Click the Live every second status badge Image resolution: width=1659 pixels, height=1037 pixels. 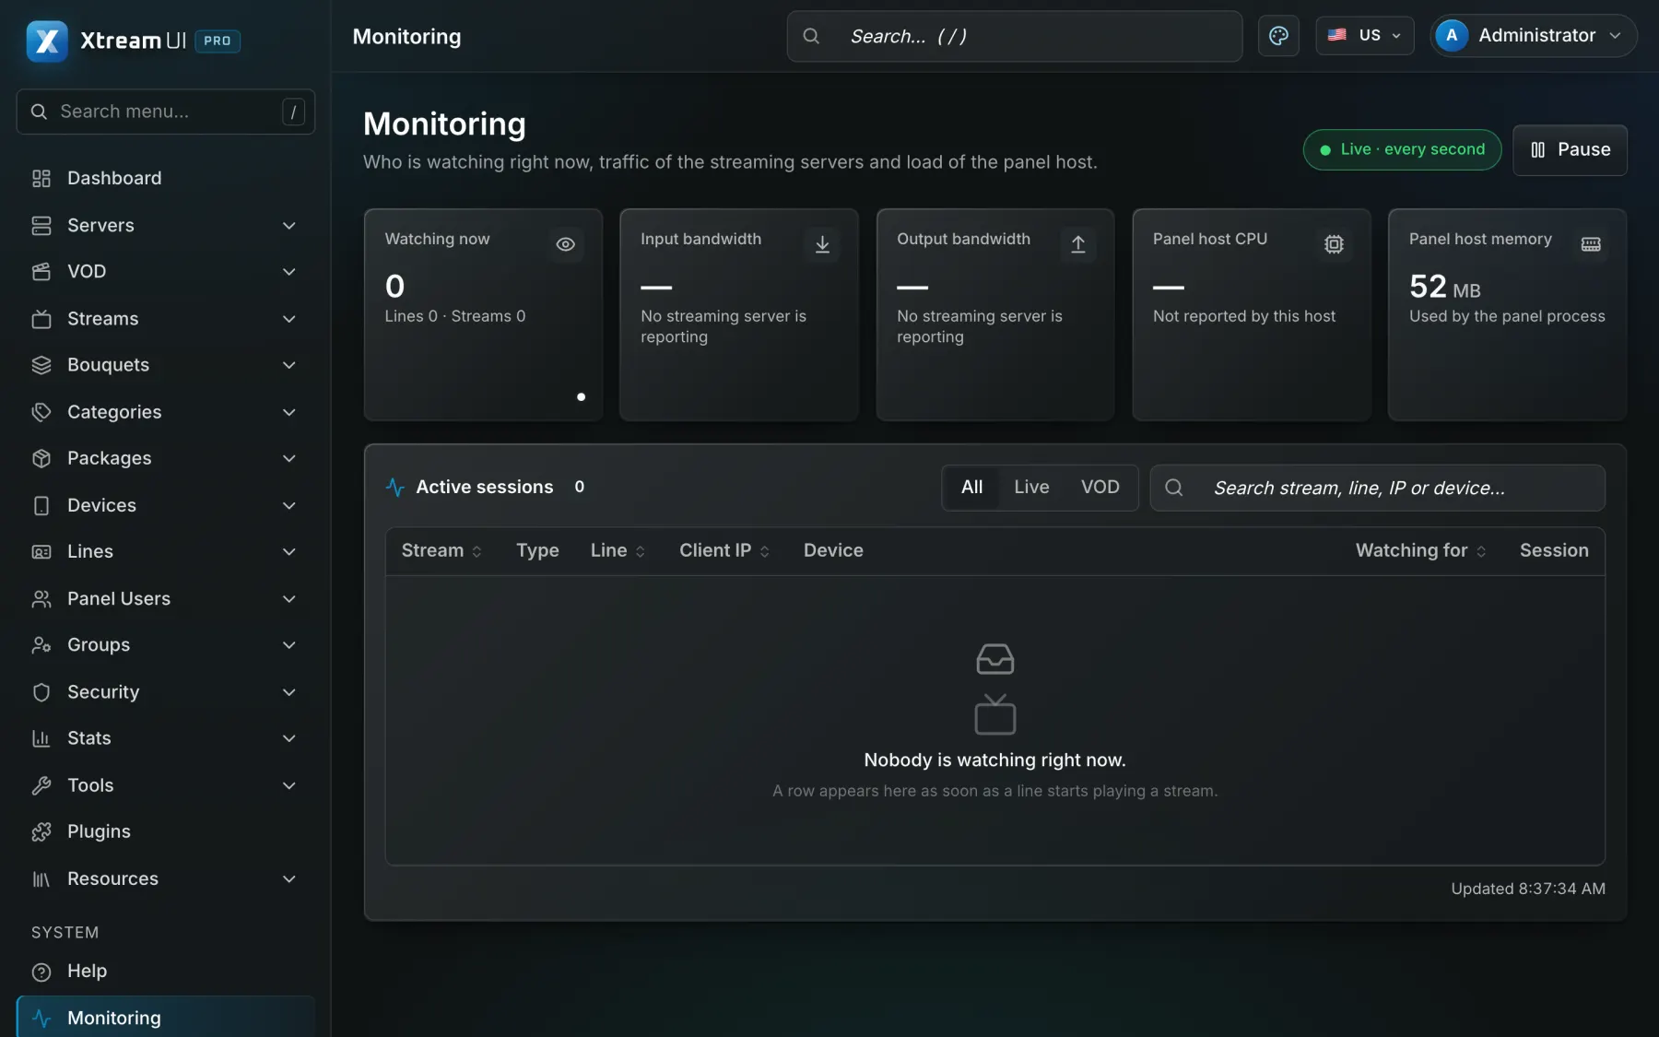[x=1402, y=149]
